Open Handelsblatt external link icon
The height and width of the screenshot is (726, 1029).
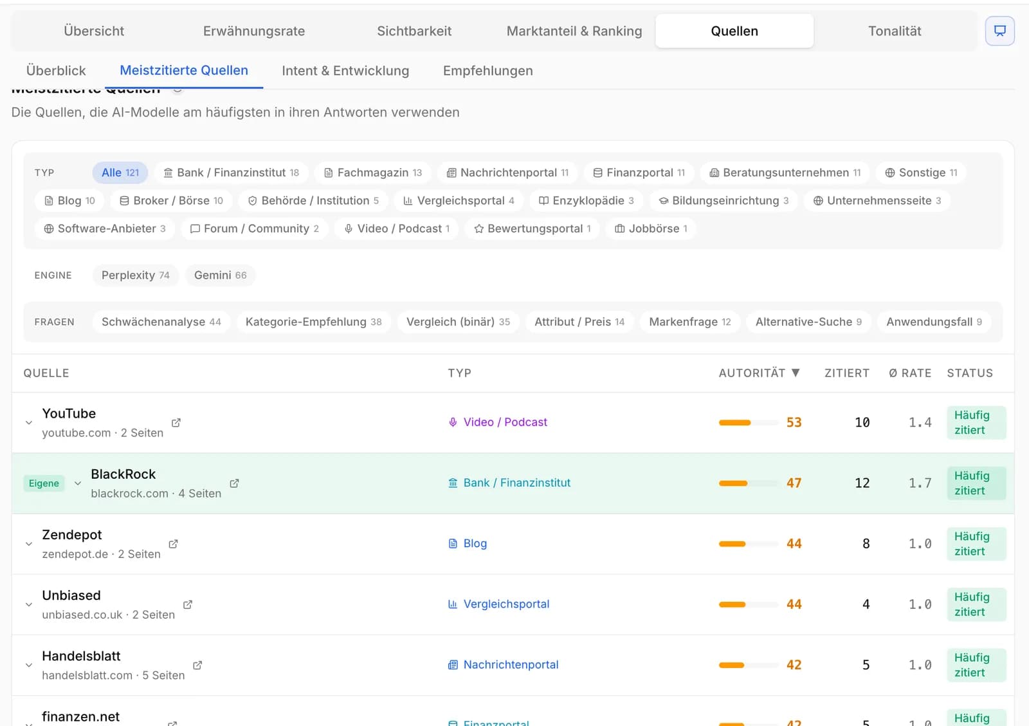point(197,665)
